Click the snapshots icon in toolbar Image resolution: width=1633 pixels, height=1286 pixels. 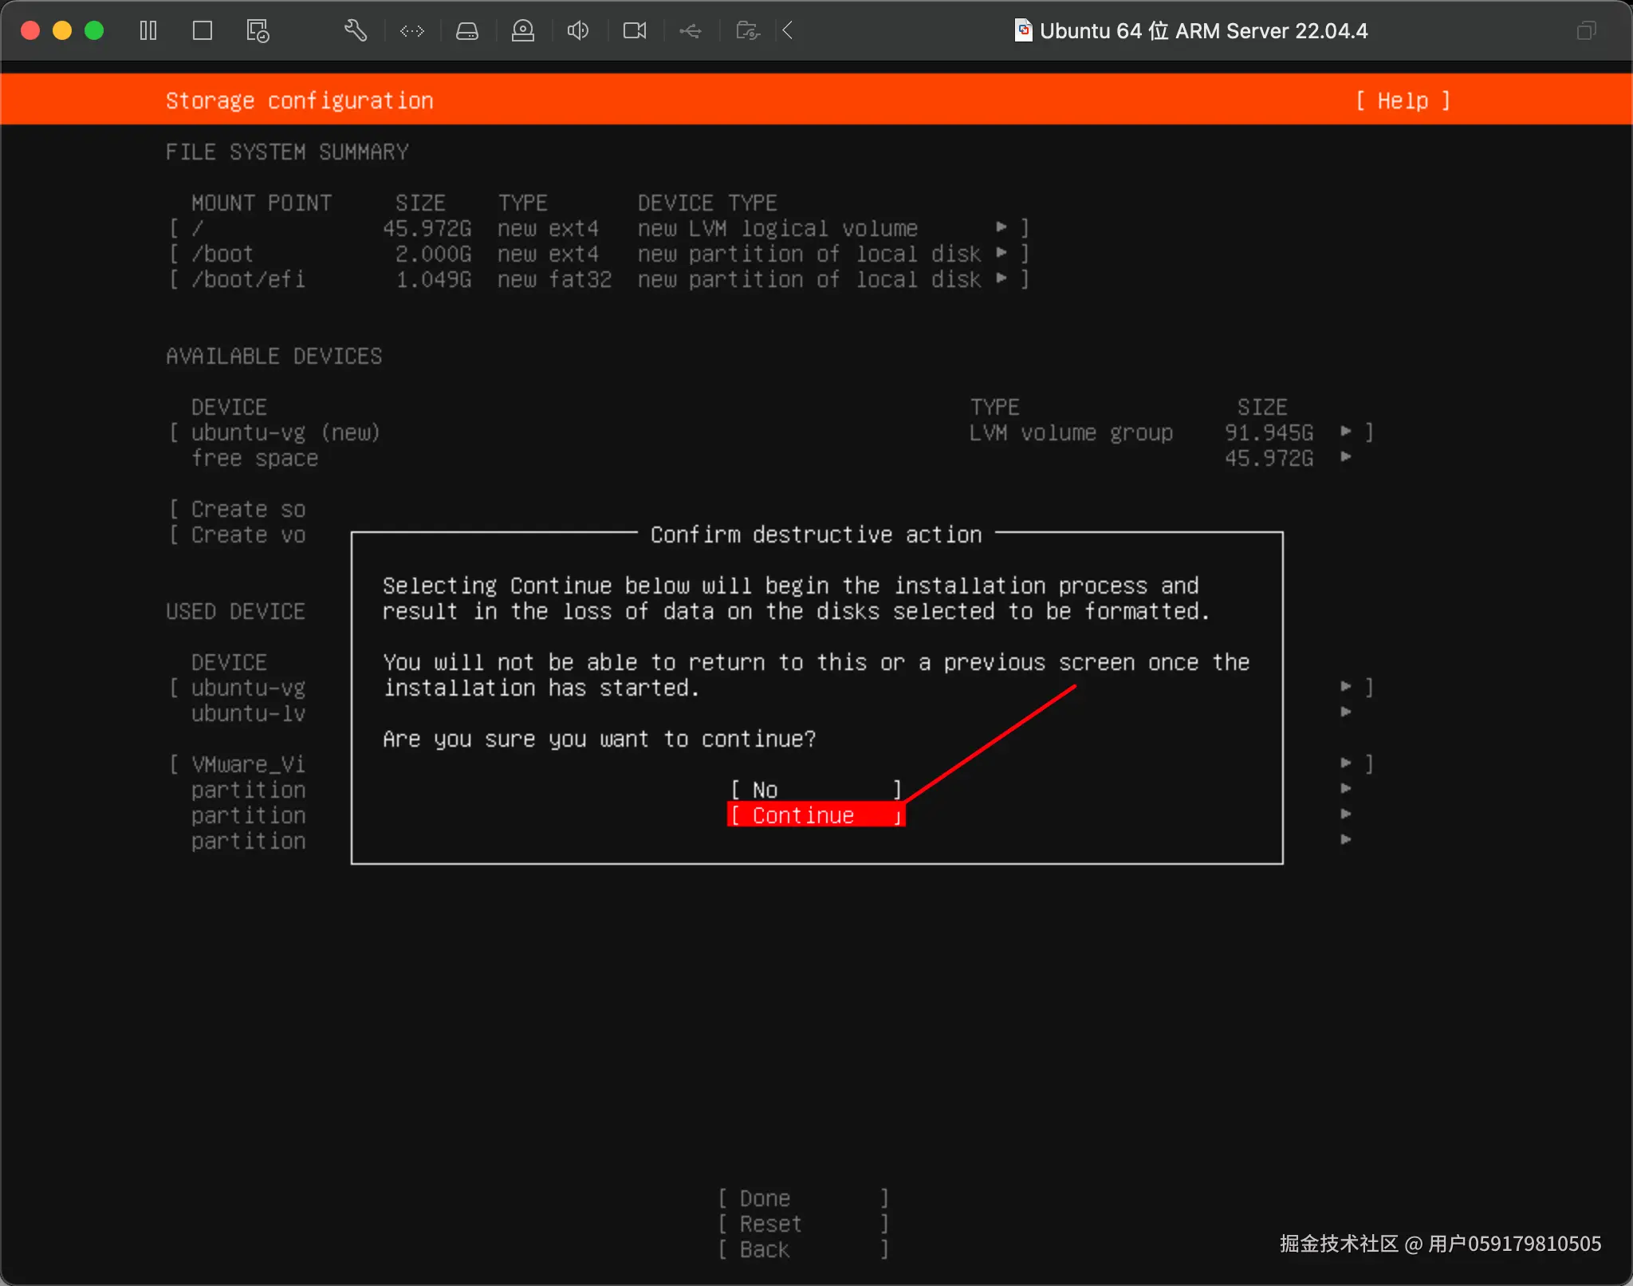click(x=258, y=31)
